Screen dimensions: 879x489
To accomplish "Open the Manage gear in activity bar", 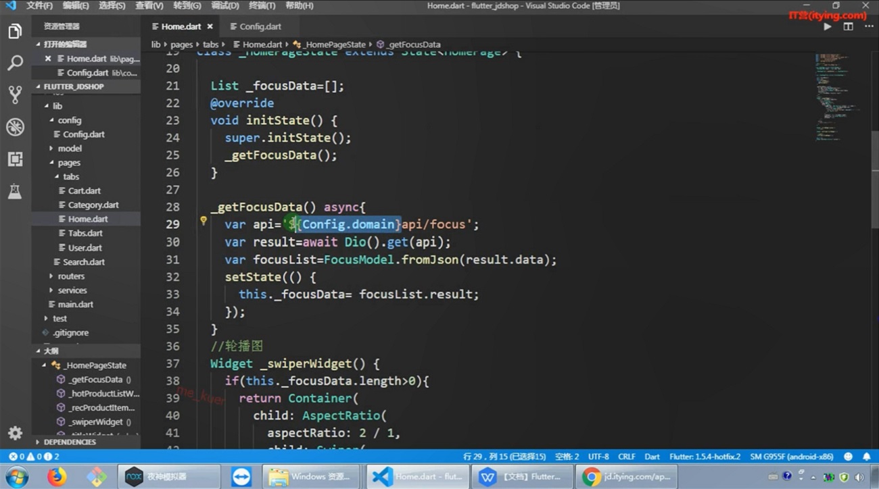I will 15,433.
